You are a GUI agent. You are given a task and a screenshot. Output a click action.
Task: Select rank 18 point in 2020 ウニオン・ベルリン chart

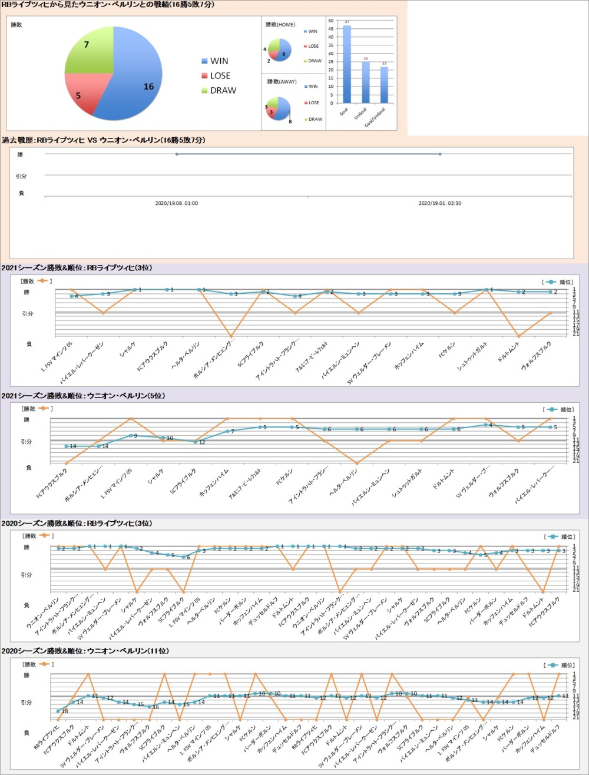(x=58, y=711)
